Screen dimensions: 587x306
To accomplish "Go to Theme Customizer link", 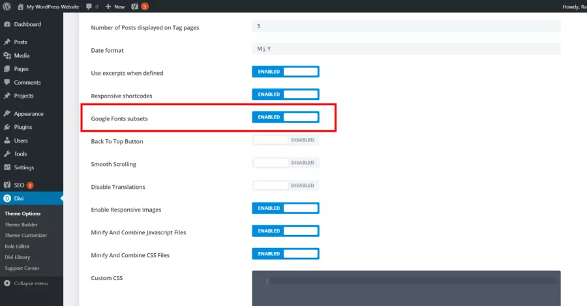I will [26, 236].
